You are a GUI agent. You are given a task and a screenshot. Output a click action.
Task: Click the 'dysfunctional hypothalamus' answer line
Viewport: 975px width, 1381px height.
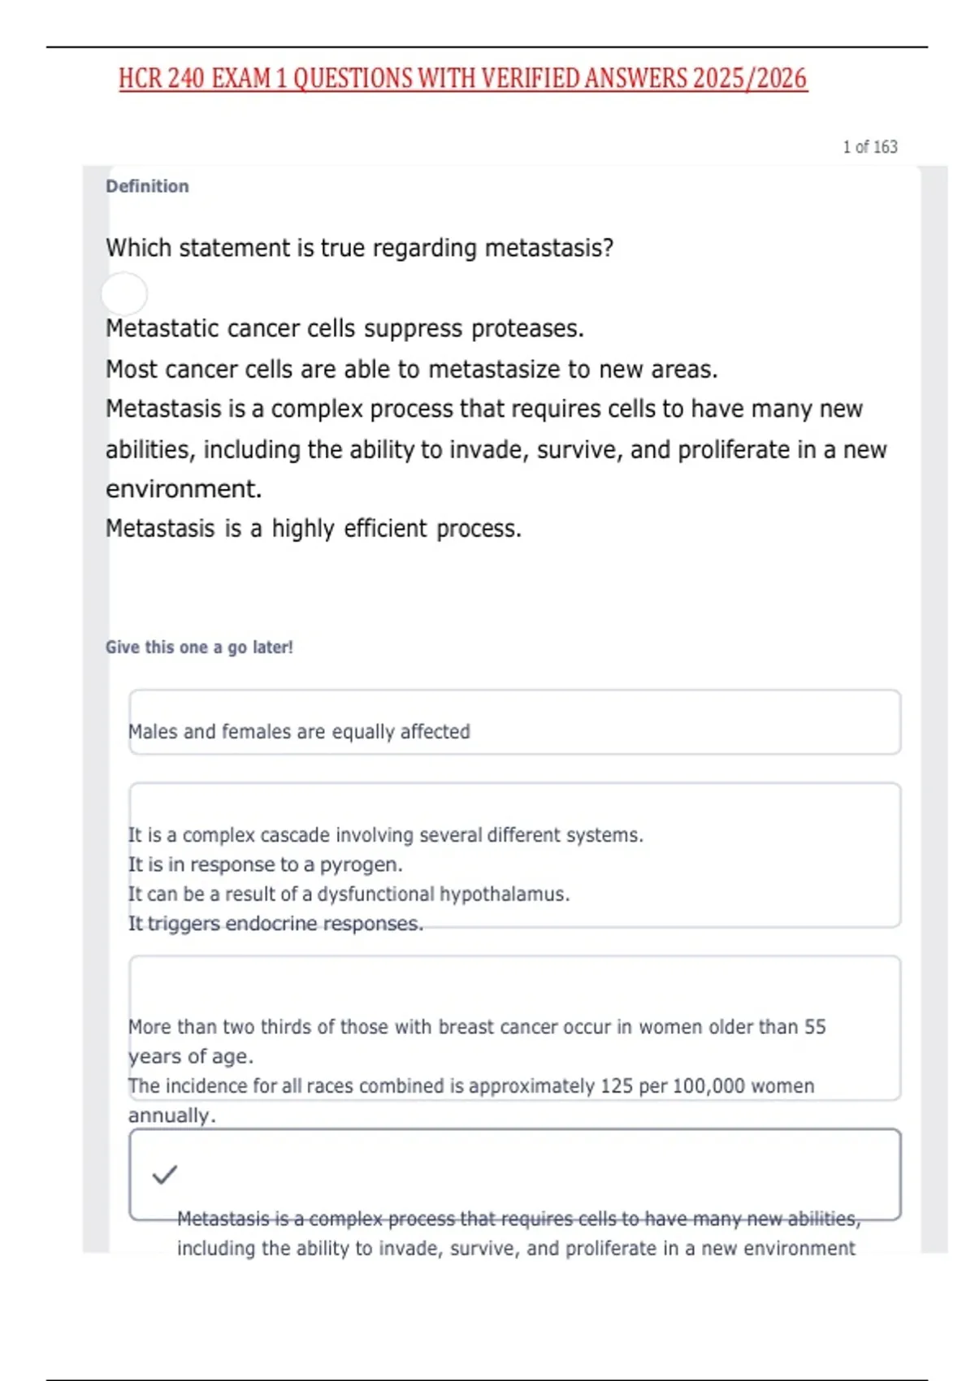[349, 894]
